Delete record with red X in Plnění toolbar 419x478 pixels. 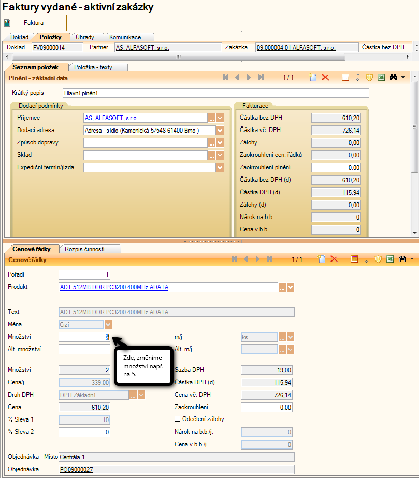[325, 77]
